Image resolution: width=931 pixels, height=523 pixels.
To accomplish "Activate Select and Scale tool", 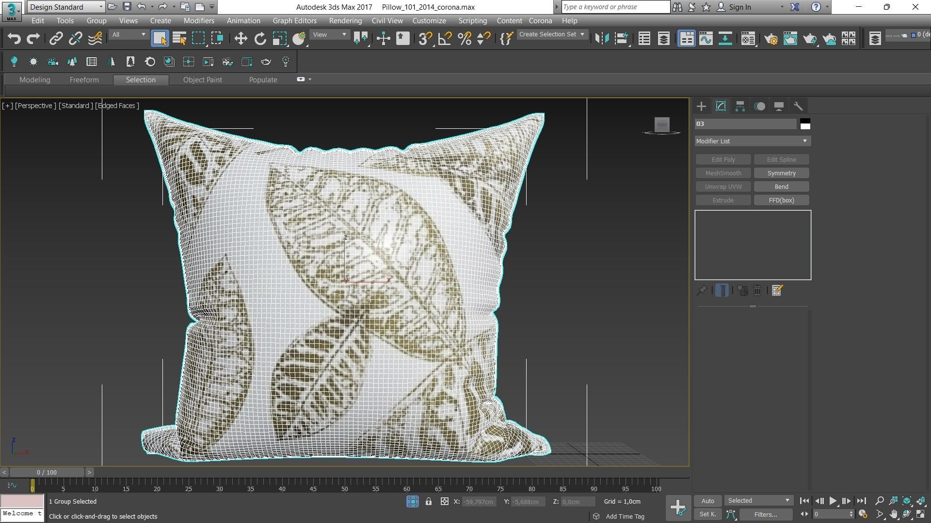I will pyautogui.click(x=279, y=39).
